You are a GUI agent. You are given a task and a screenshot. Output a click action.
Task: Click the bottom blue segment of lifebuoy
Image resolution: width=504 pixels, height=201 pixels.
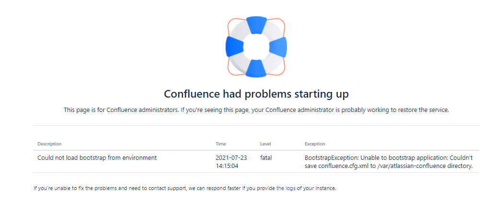pyautogui.click(x=256, y=68)
